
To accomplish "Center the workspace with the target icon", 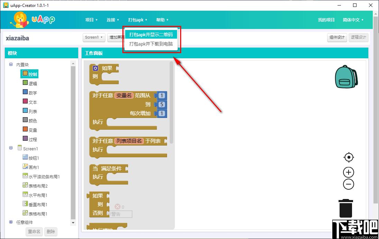I will point(349,158).
